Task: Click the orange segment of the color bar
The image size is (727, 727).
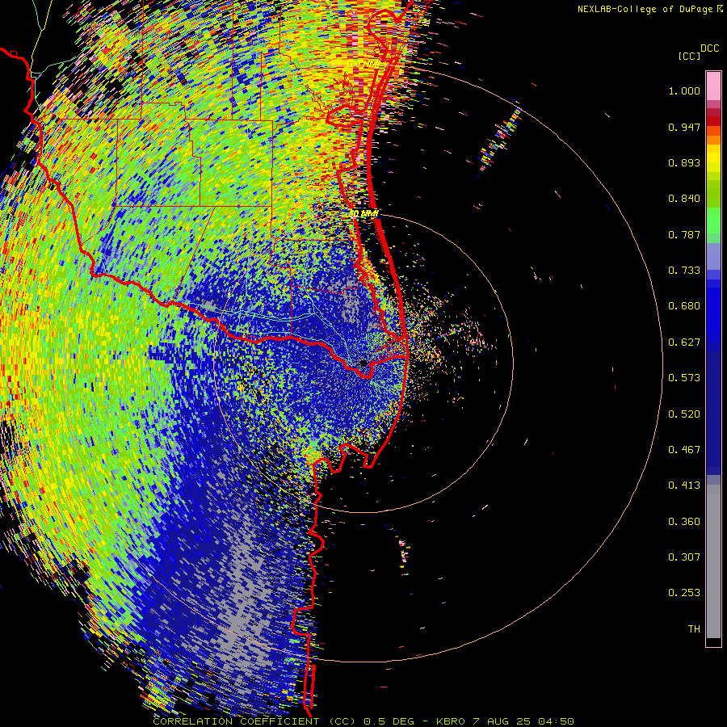Action: tap(713, 136)
